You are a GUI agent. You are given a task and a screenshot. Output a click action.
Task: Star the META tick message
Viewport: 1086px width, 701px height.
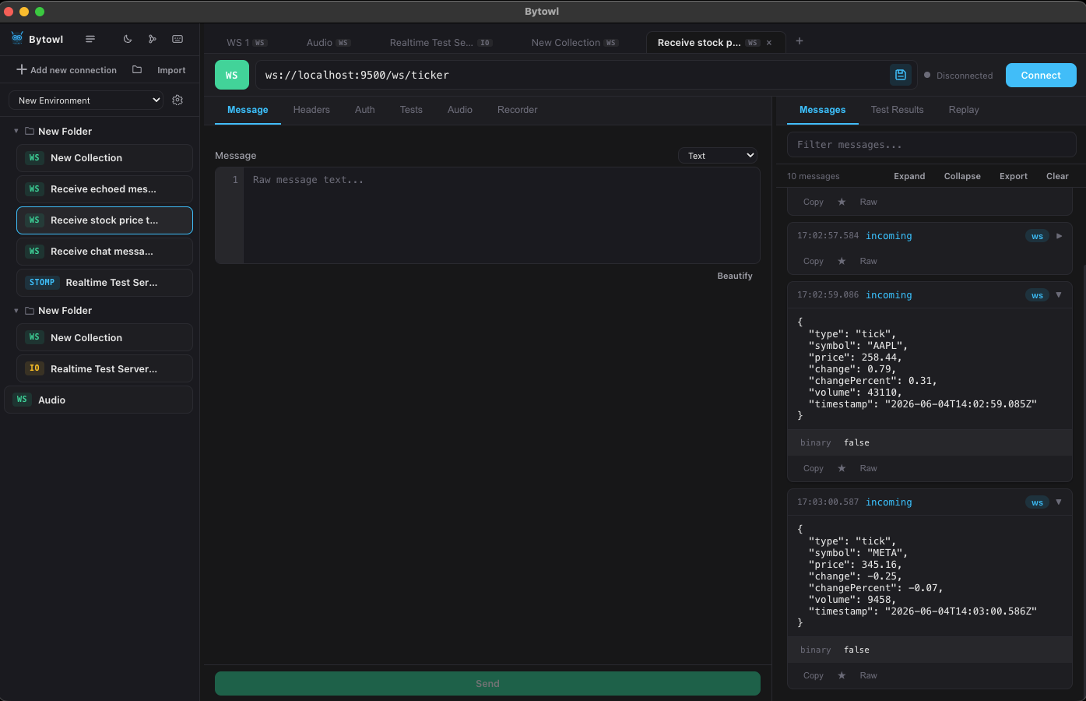click(842, 675)
